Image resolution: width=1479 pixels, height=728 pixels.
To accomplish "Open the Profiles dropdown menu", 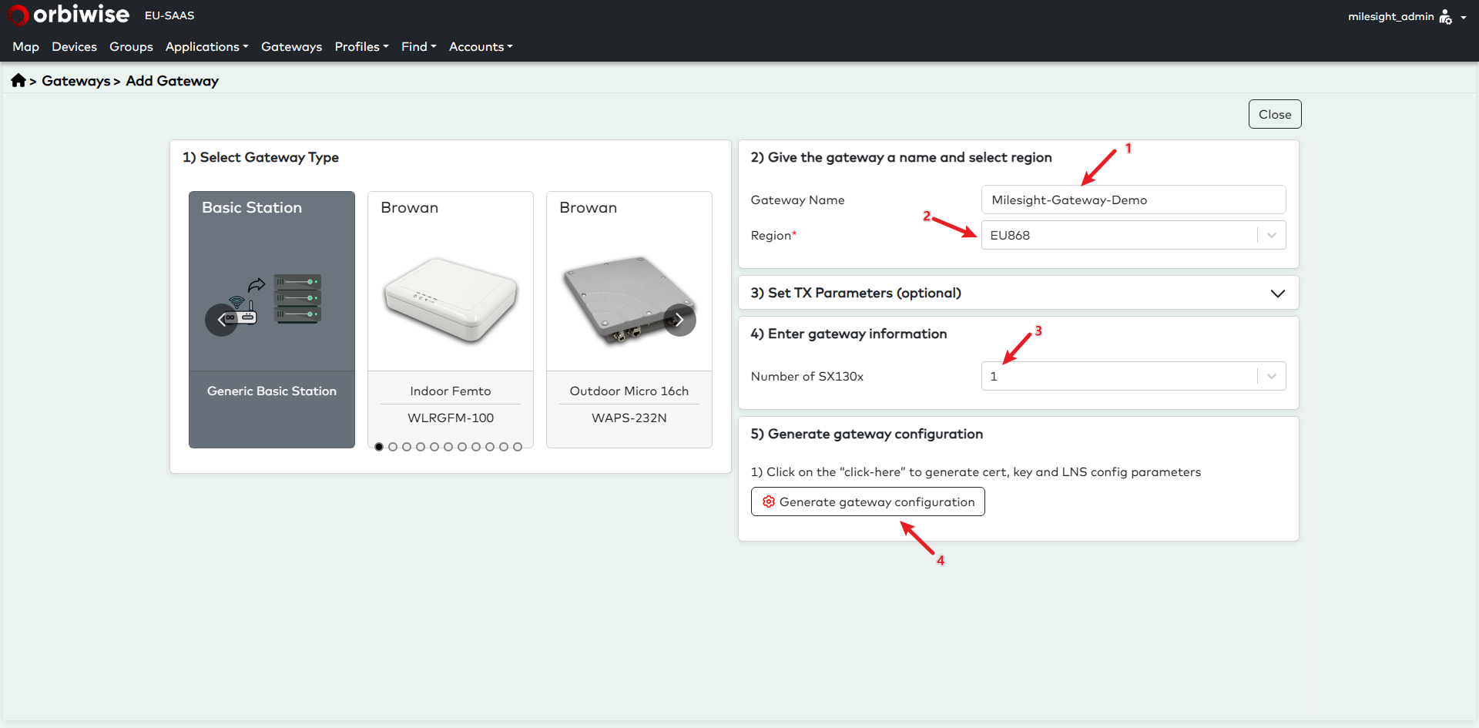I will (361, 47).
